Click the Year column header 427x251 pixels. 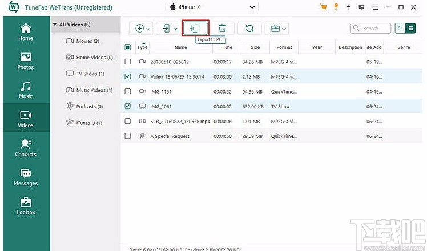(317, 47)
